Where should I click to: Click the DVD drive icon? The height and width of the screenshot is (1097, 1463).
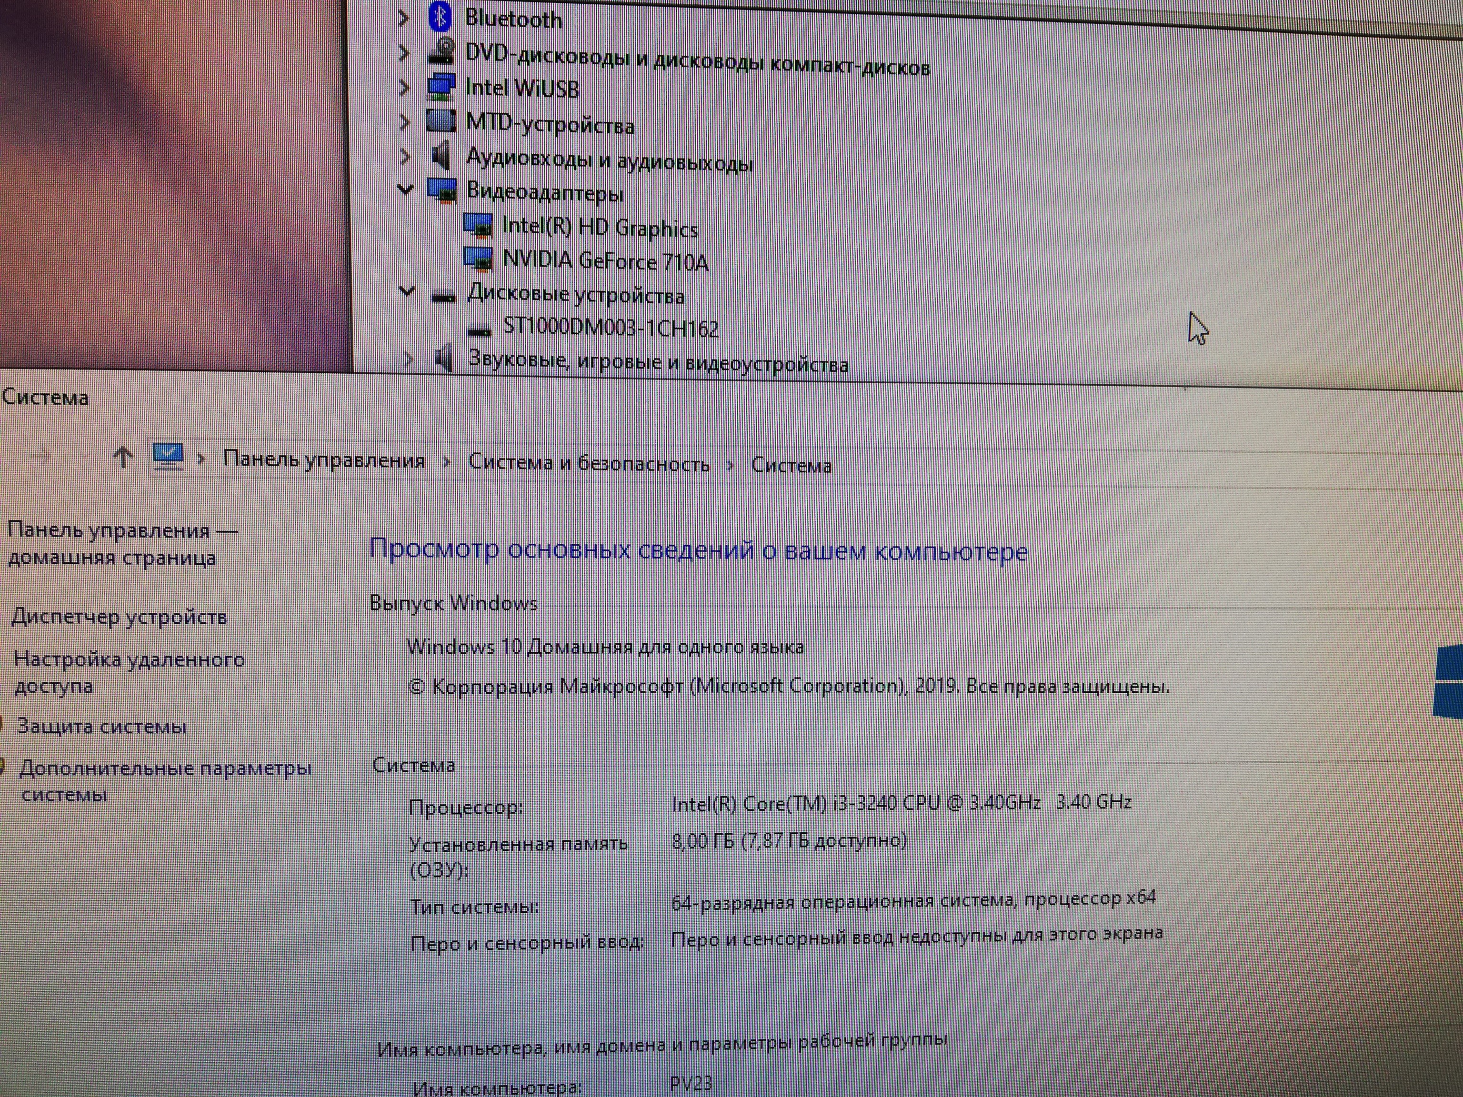(441, 51)
